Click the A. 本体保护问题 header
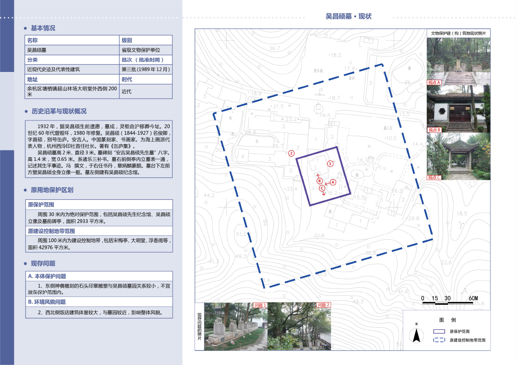This screenshot has height=365, width=517. 99,276
